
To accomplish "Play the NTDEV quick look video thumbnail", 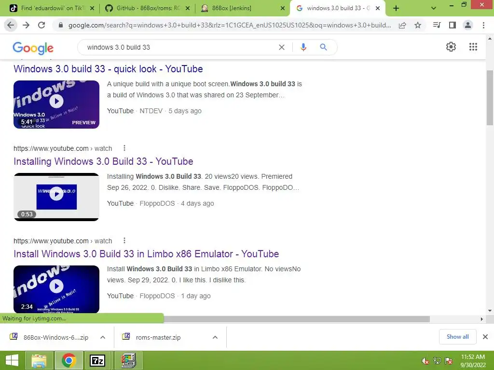I will tap(56, 105).
